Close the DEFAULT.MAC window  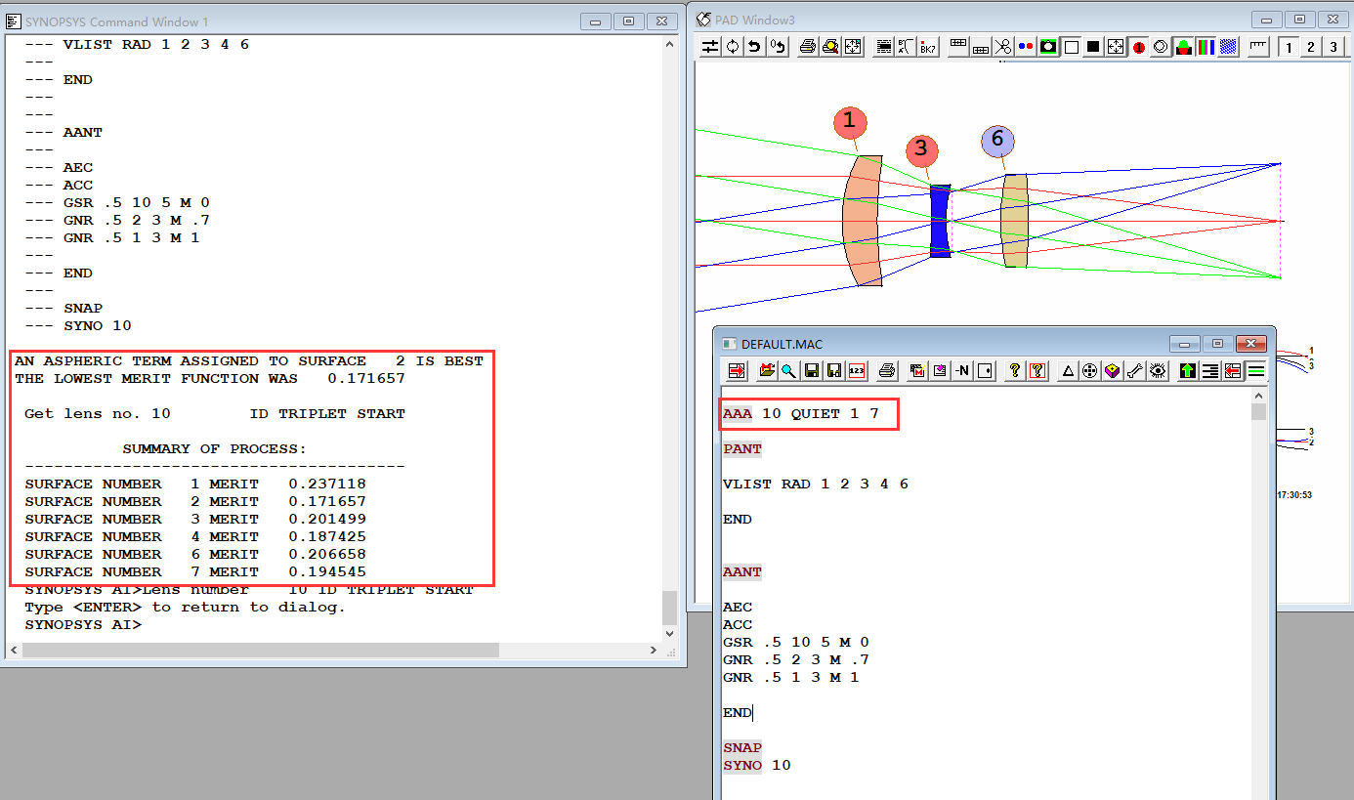pos(1250,344)
